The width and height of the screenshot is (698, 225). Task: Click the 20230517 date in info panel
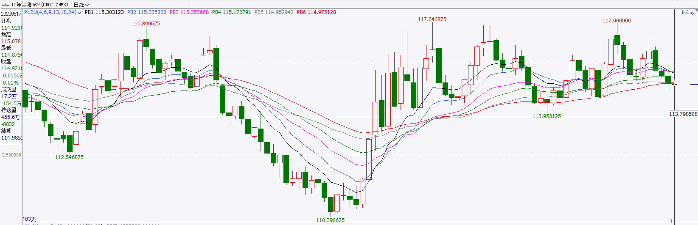11,14
